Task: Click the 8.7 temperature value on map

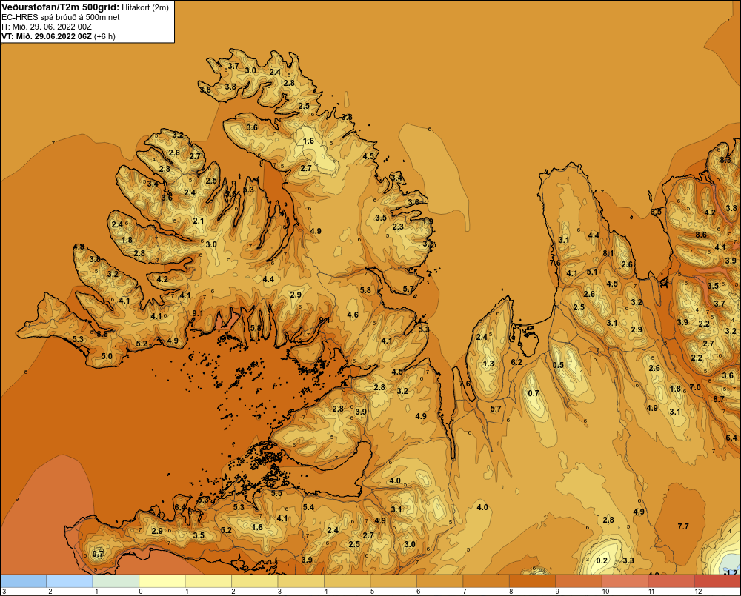Action: point(718,399)
